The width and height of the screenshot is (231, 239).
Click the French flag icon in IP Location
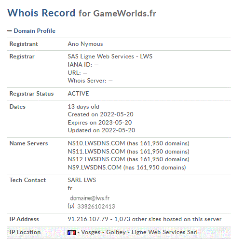71,233
